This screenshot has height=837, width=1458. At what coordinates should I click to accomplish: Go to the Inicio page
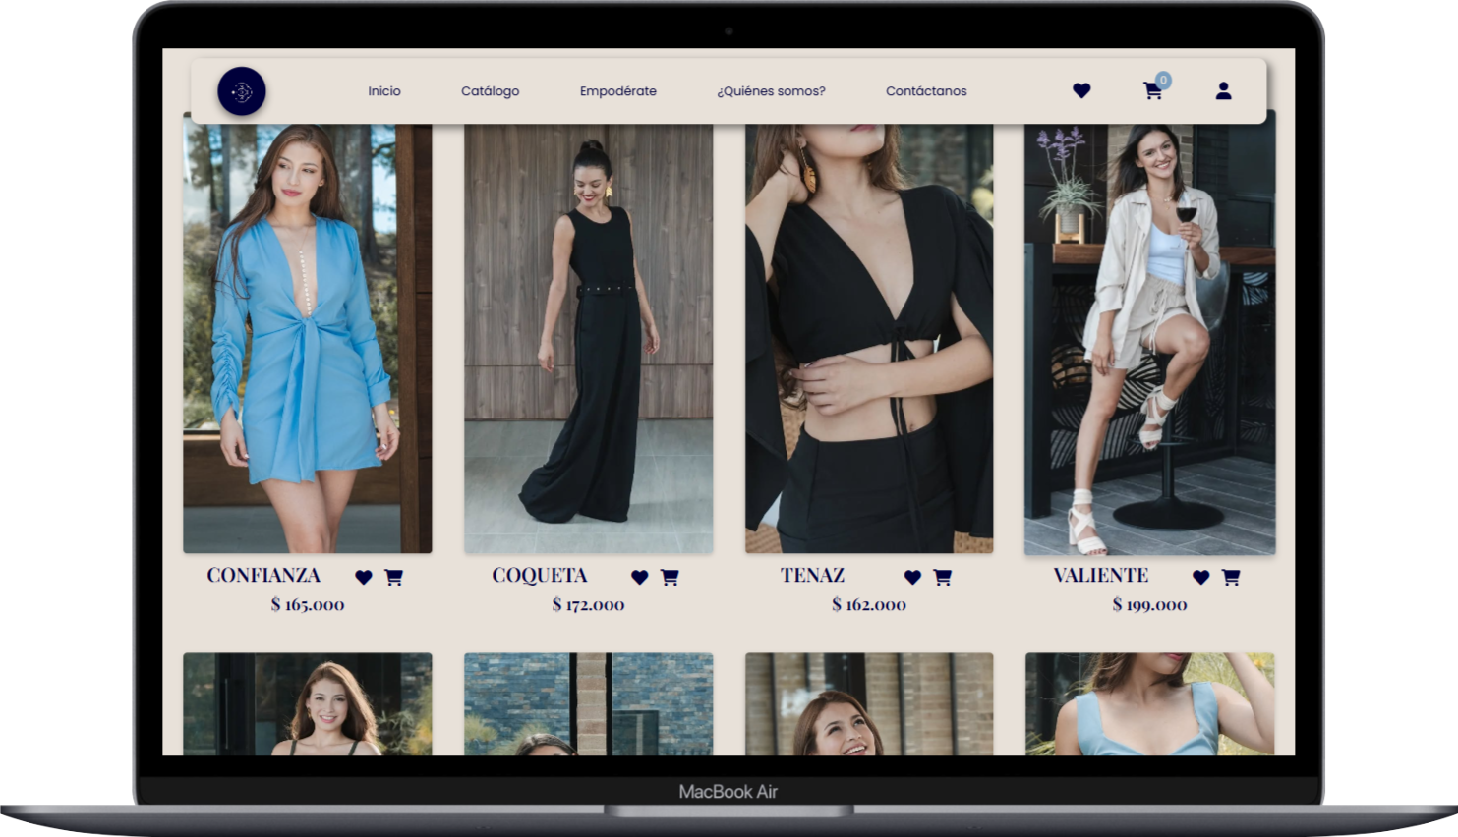(x=384, y=91)
